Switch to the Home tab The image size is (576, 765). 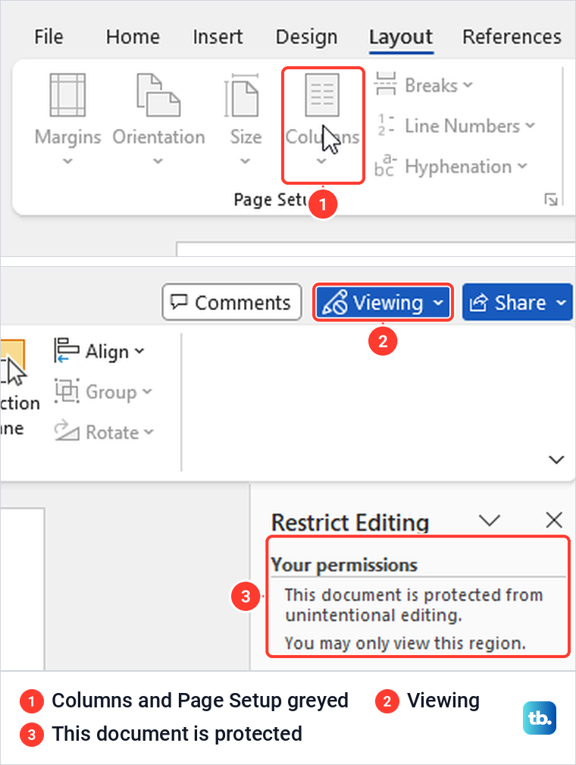coord(133,36)
